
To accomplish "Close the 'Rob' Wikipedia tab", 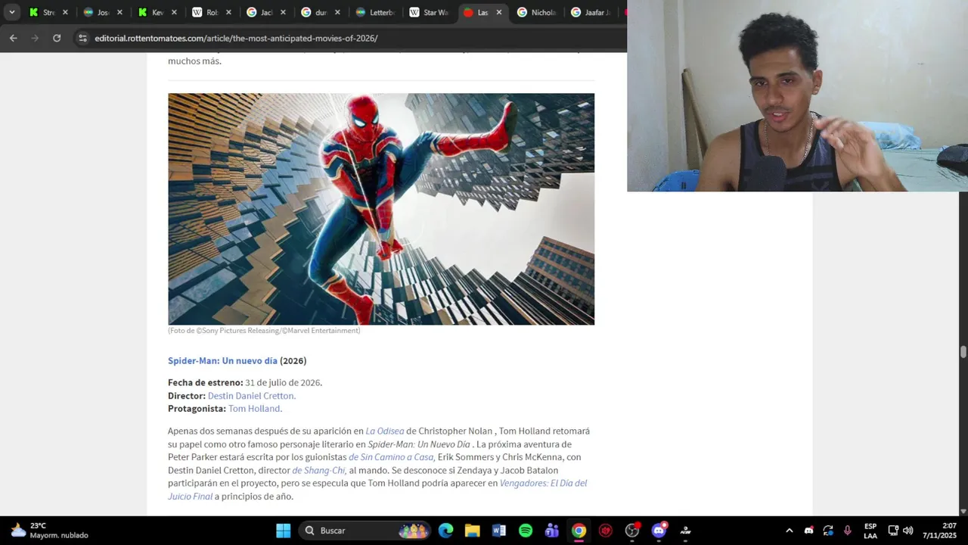I will (228, 12).
